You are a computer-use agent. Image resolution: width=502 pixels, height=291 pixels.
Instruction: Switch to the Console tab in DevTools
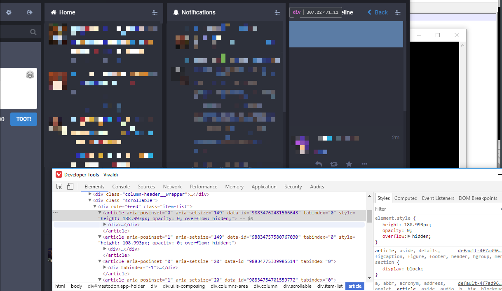tap(121, 186)
